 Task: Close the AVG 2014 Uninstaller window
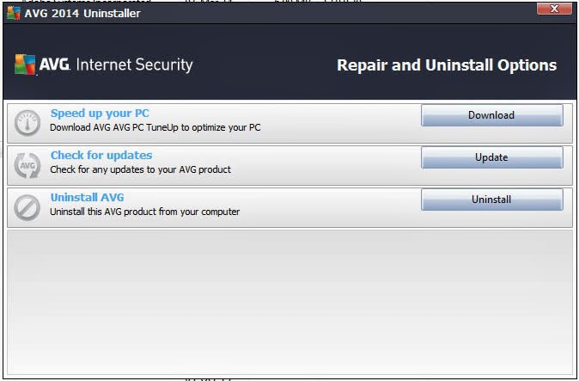click(554, 9)
